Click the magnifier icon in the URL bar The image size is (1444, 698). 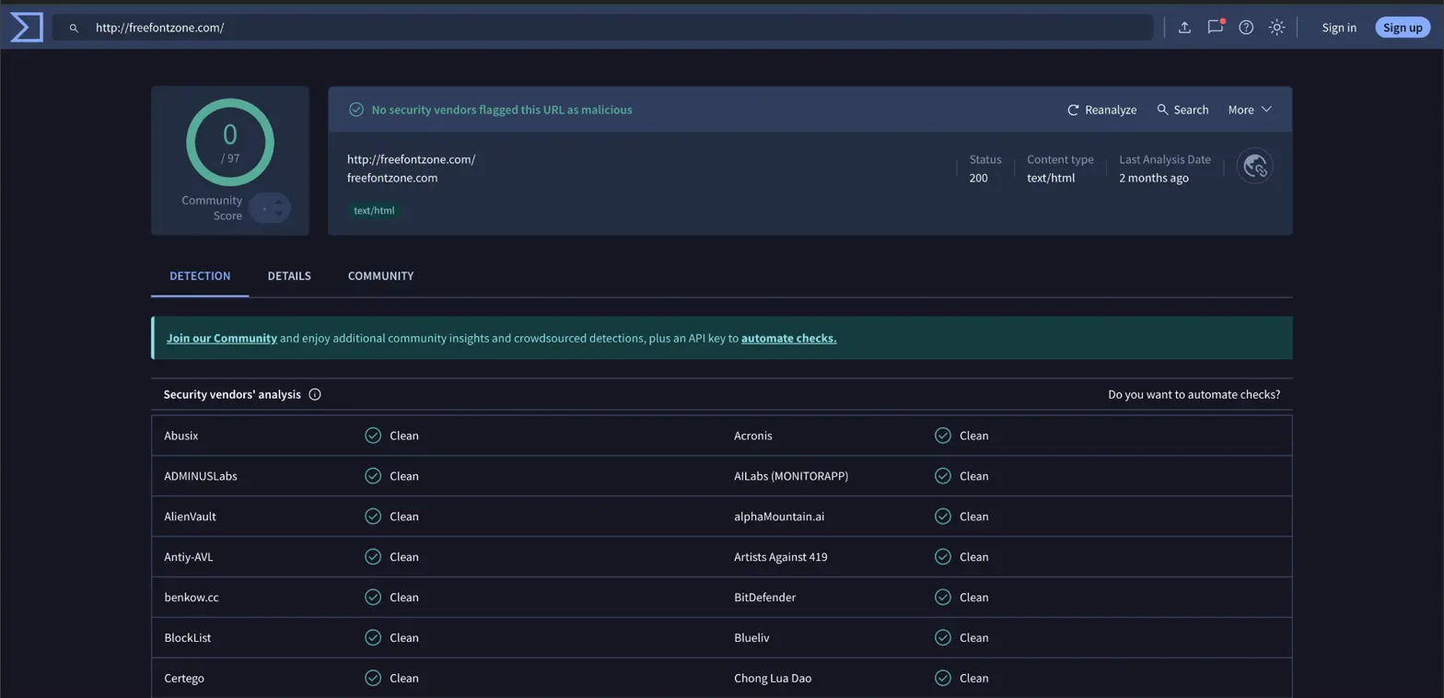pyautogui.click(x=75, y=29)
